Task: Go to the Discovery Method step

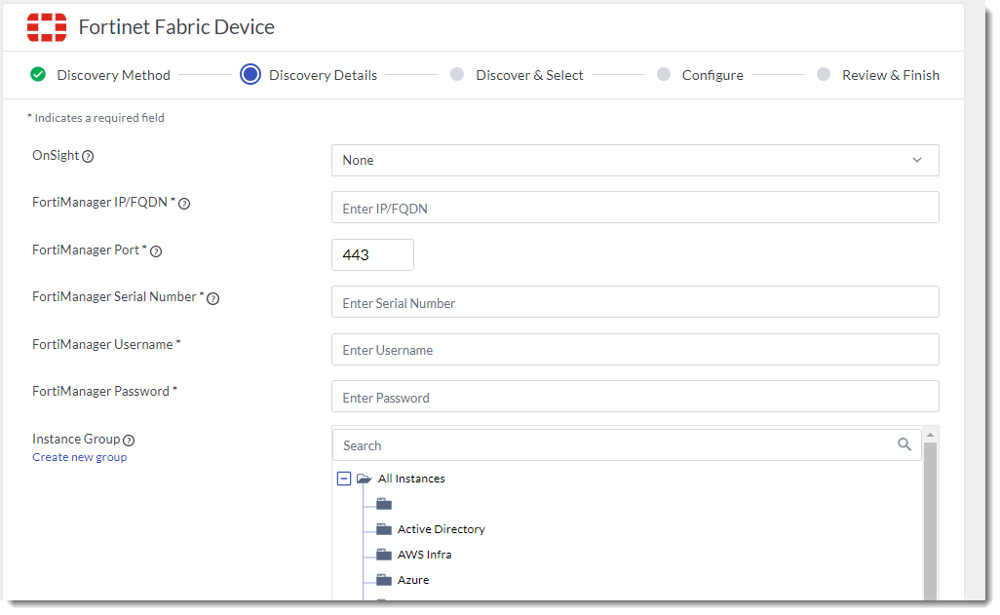Action: (110, 74)
